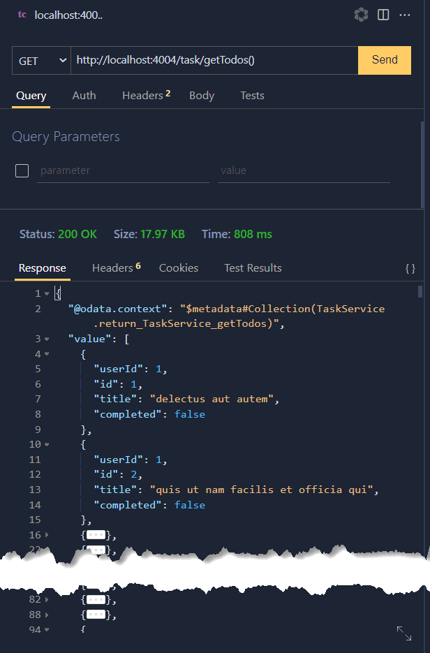Click the curly braces format icon

[x=410, y=268]
